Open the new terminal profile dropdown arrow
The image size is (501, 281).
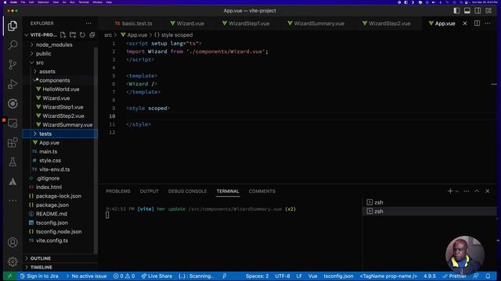point(457,191)
